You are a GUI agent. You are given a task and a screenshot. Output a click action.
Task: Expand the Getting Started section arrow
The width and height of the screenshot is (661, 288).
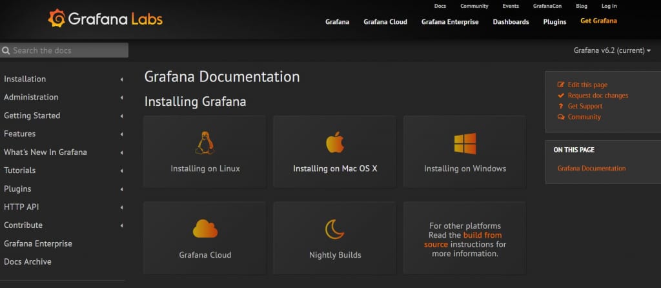click(x=121, y=116)
